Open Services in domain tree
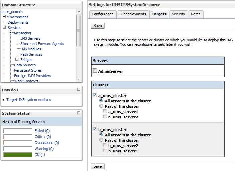Screen dimensions: 235x171 pos(14,28)
